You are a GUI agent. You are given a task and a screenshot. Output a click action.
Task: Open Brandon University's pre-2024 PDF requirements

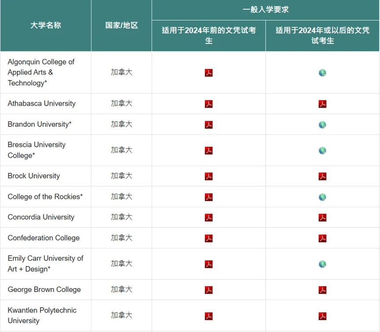[208, 124]
